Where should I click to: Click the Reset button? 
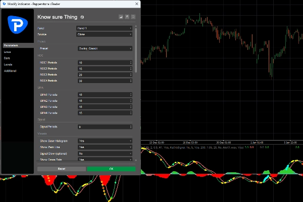pos(62,169)
